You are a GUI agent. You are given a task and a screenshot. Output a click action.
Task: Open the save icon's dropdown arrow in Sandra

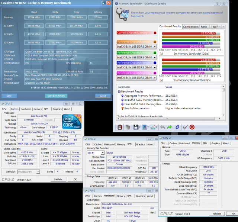point(140,127)
